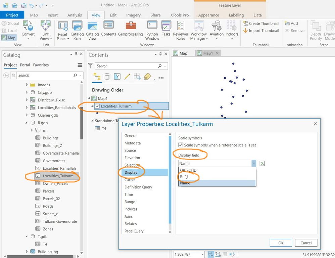The width and height of the screenshot is (335, 258).
Task: Select Ref_L in display field list
Action: (217, 177)
